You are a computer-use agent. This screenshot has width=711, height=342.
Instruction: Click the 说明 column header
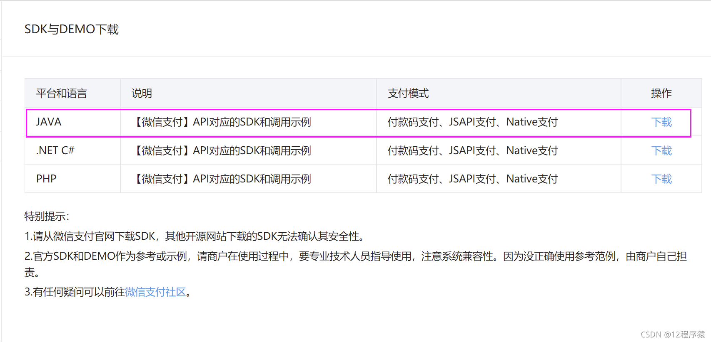tap(248, 93)
